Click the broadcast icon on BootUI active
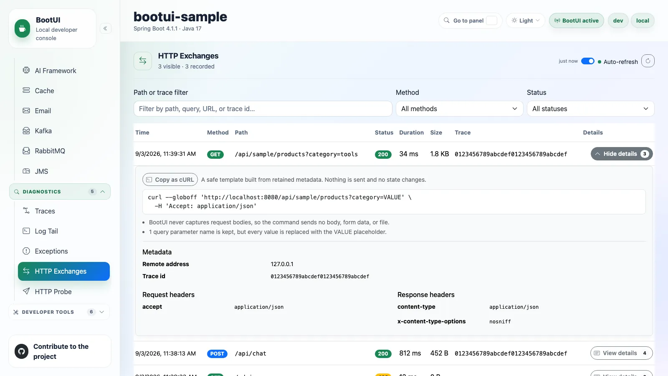This screenshot has width=668, height=376. tap(557, 20)
